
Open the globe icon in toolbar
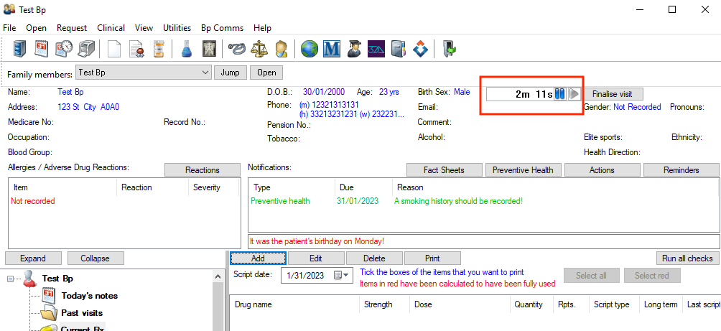[x=310, y=49]
